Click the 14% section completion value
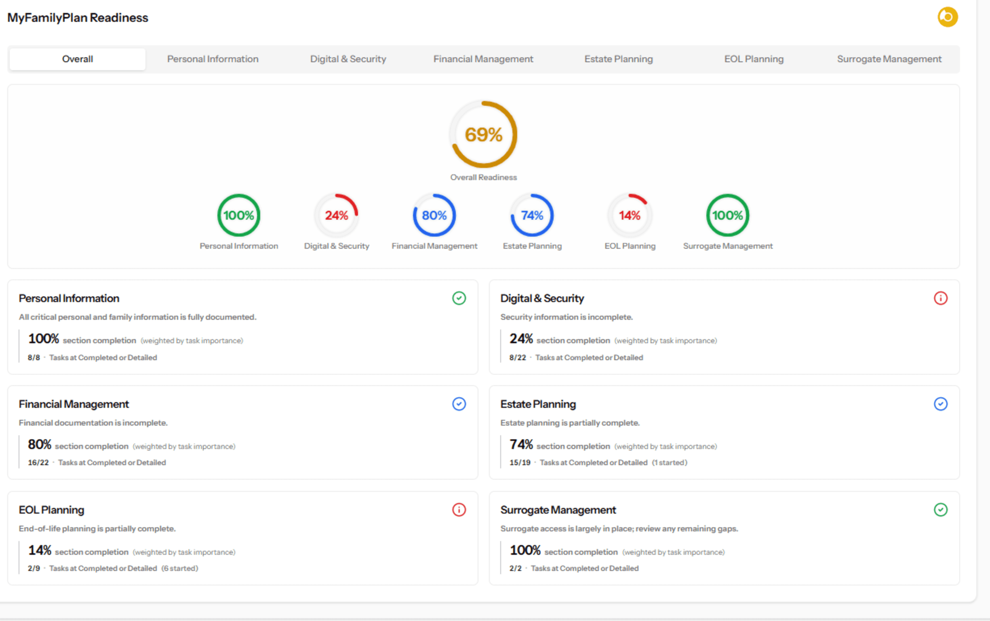Image resolution: width=990 pixels, height=621 pixels. [40, 550]
